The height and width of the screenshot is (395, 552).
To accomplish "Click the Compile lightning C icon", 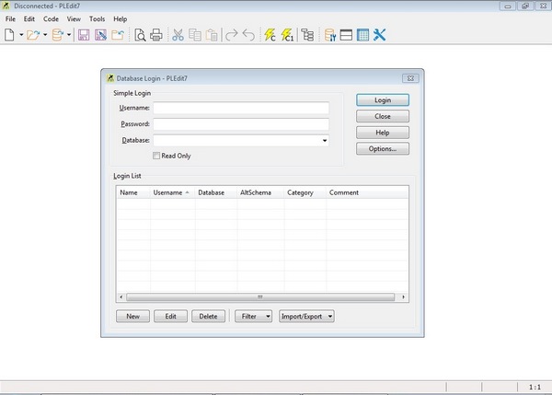I will tap(270, 35).
